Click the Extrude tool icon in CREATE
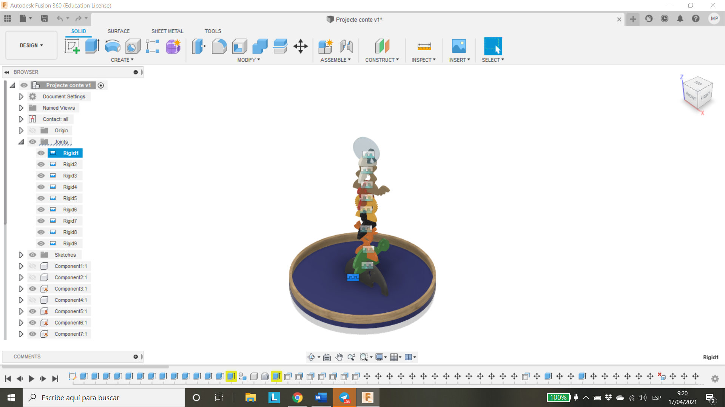 tap(92, 46)
